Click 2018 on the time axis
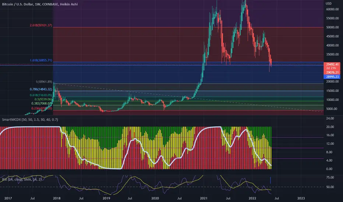The width and height of the screenshot is (343, 202). (x=57, y=198)
